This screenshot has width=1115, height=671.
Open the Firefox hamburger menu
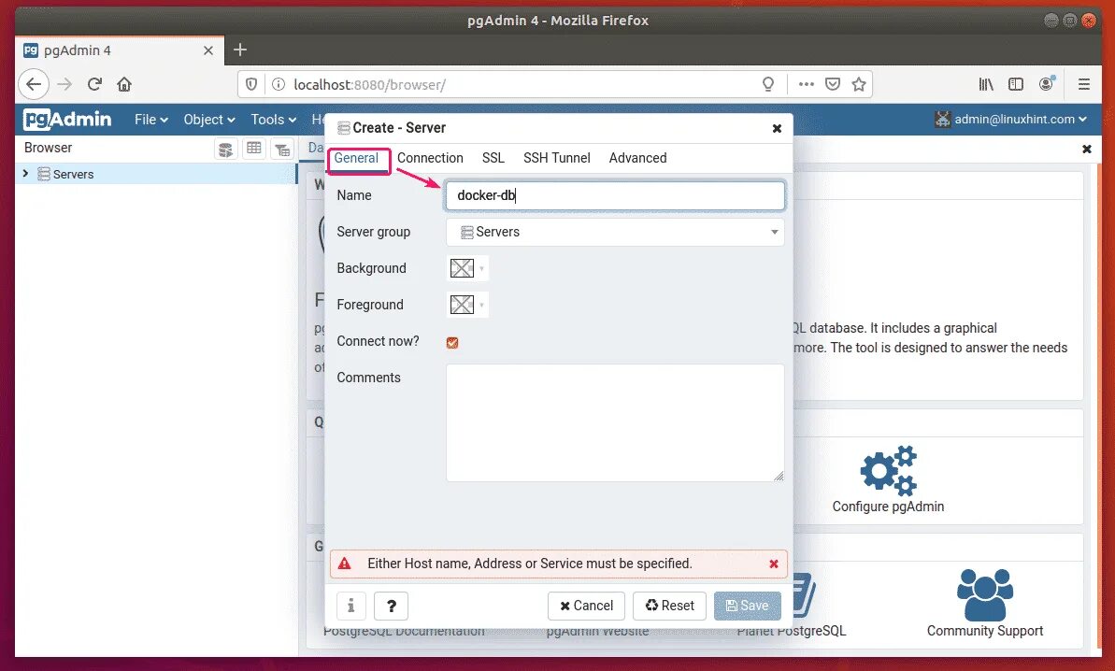click(1084, 85)
